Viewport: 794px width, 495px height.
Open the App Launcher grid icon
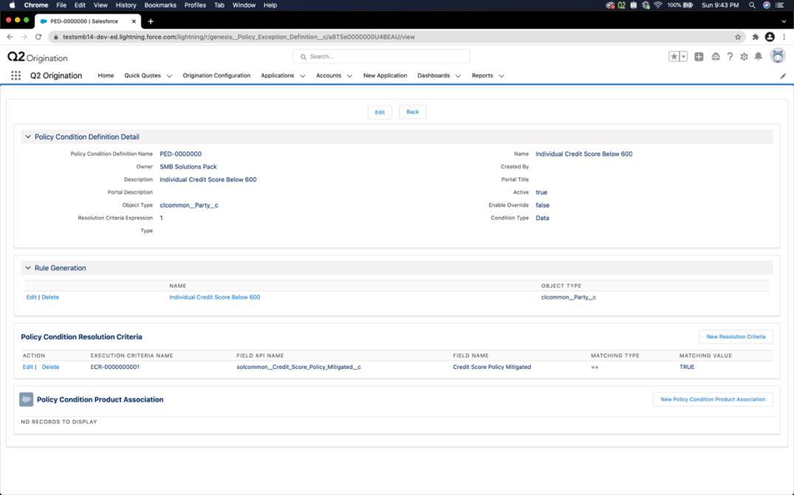click(x=16, y=75)
